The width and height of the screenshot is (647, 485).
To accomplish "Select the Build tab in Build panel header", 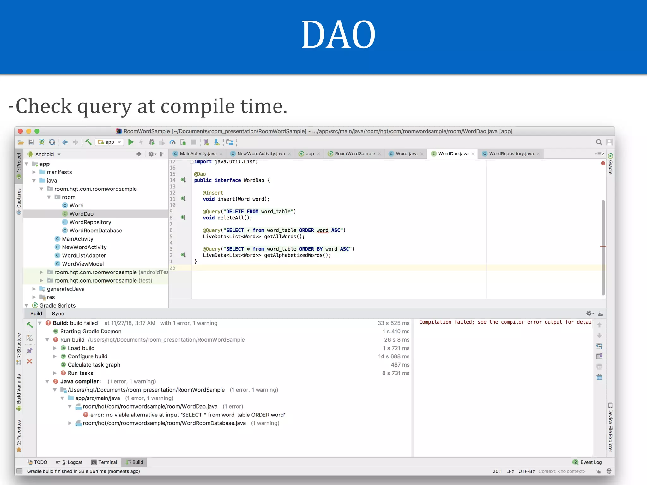I will (36, 314).
